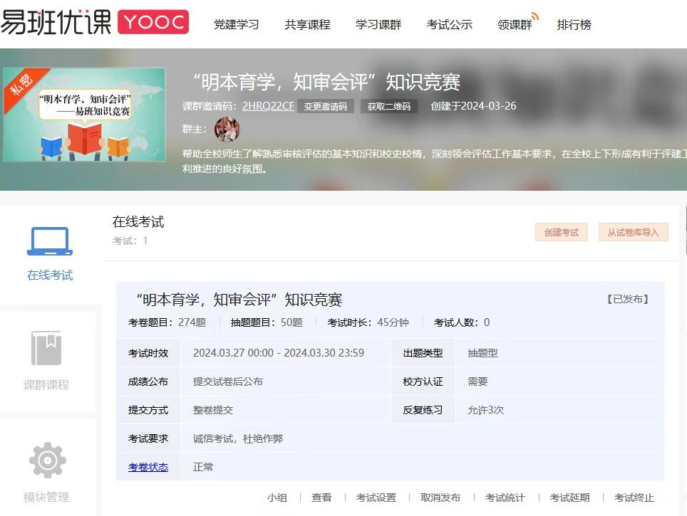Go to 共享课程 in navigation
687x516 pixels.
pos(308,24)
